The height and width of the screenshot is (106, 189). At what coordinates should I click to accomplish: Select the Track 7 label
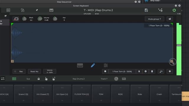click(x=104, y=79)
